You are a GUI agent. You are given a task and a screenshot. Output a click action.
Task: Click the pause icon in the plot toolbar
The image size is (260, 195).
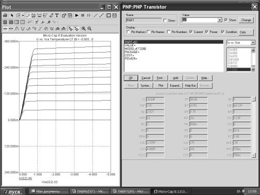click(x=89, y=15)
